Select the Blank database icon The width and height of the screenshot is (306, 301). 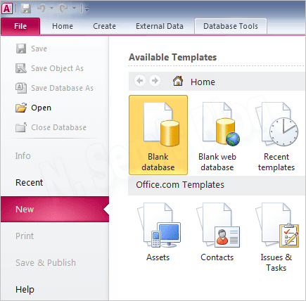click(161, 124)
